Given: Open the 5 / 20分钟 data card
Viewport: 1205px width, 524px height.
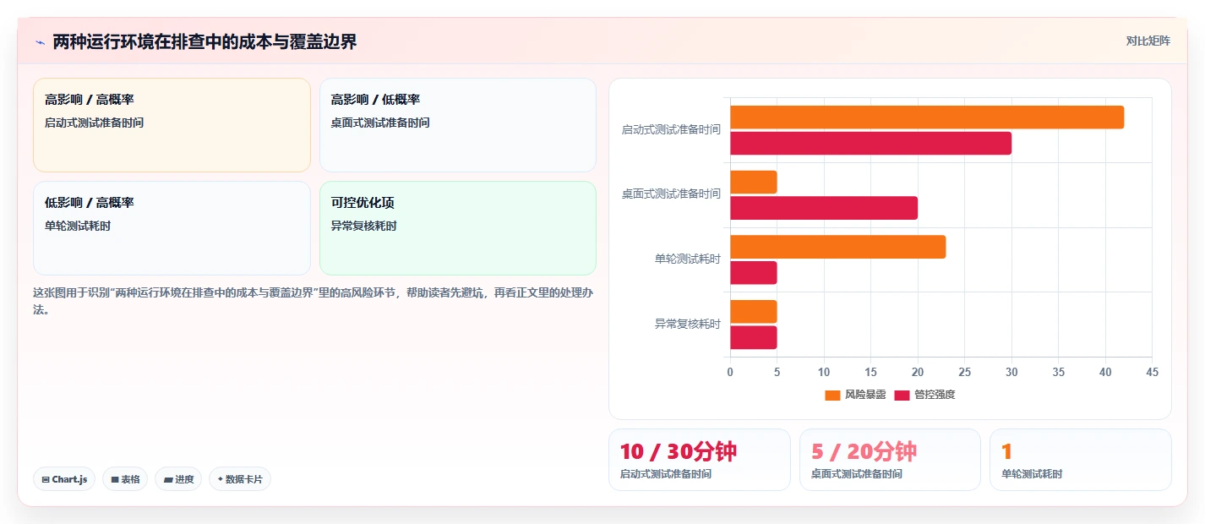Looking at the screenshot, I should pyautogui.click(x=890, y=460).
